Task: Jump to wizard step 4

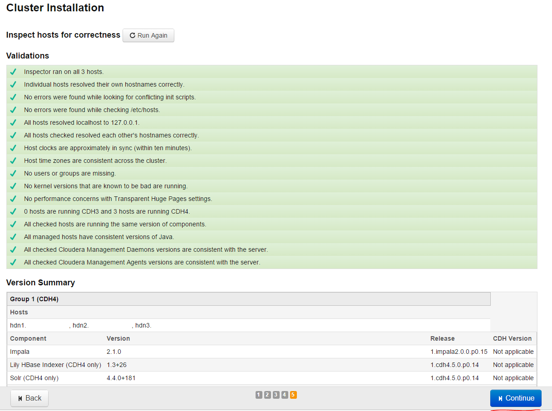Action: pyautogui.click(x=285, y=395)
